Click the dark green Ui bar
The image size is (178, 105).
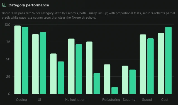pyautogui.click(x=43, y=63)
